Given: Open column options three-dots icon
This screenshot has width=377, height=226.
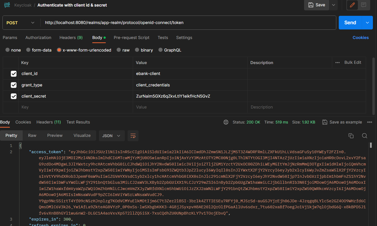Looking at the screenshot, I should click(338, 62).
